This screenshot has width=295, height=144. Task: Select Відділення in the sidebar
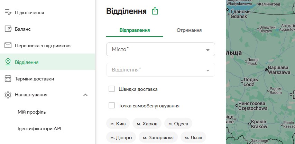coord(48,62)
